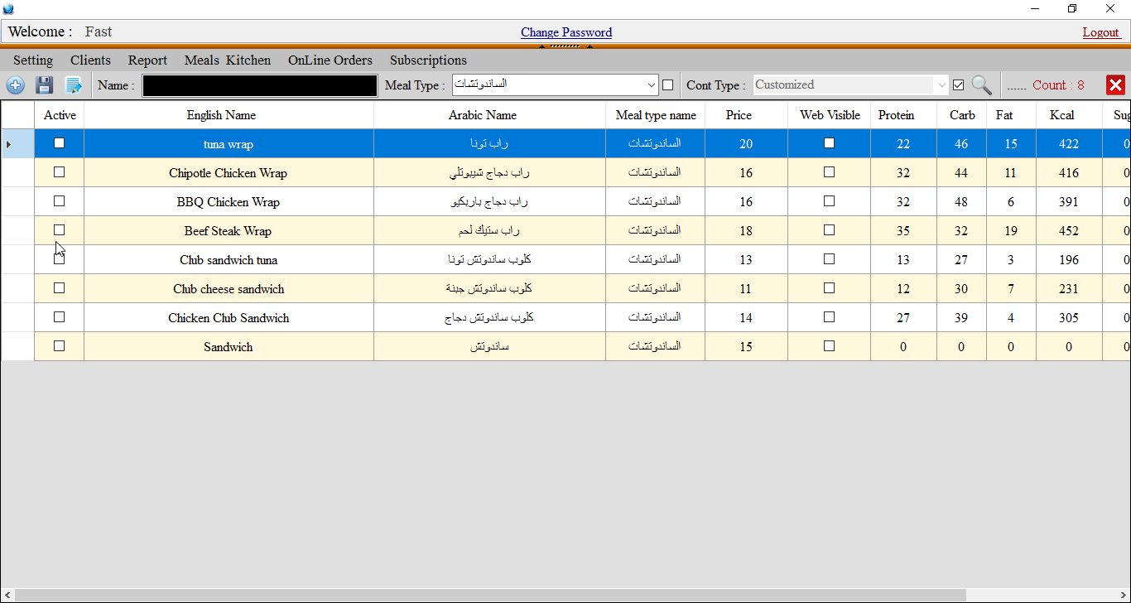Expand the Meal Type dropdown
This screenshot has height=603, width=1131.
[x=650, y=84]
